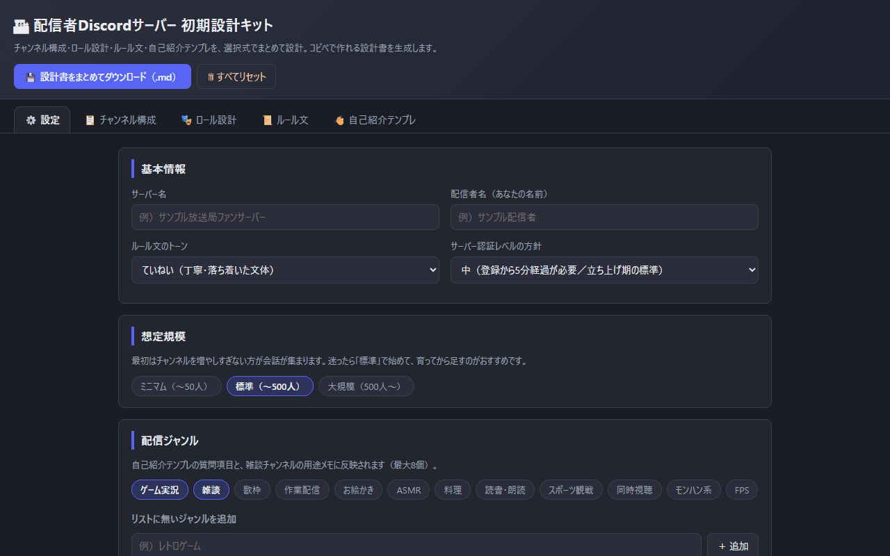890x556 pixels.
Task: Toggle the スポーツ観戦 genre chip
Action: [x=571, y=490]
